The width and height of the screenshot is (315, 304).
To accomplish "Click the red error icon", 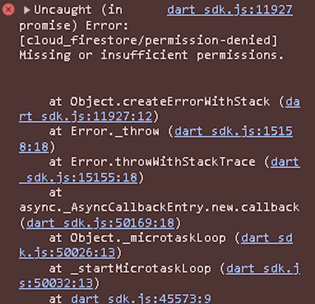I will click(9, 10).
